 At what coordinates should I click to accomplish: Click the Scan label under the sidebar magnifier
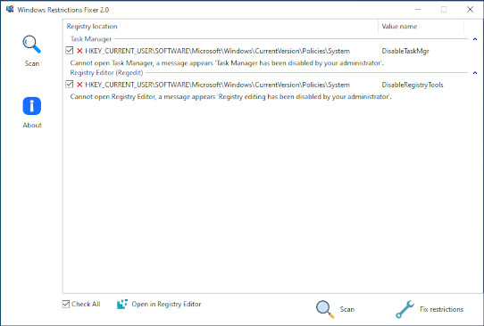[x=32, y=63]
